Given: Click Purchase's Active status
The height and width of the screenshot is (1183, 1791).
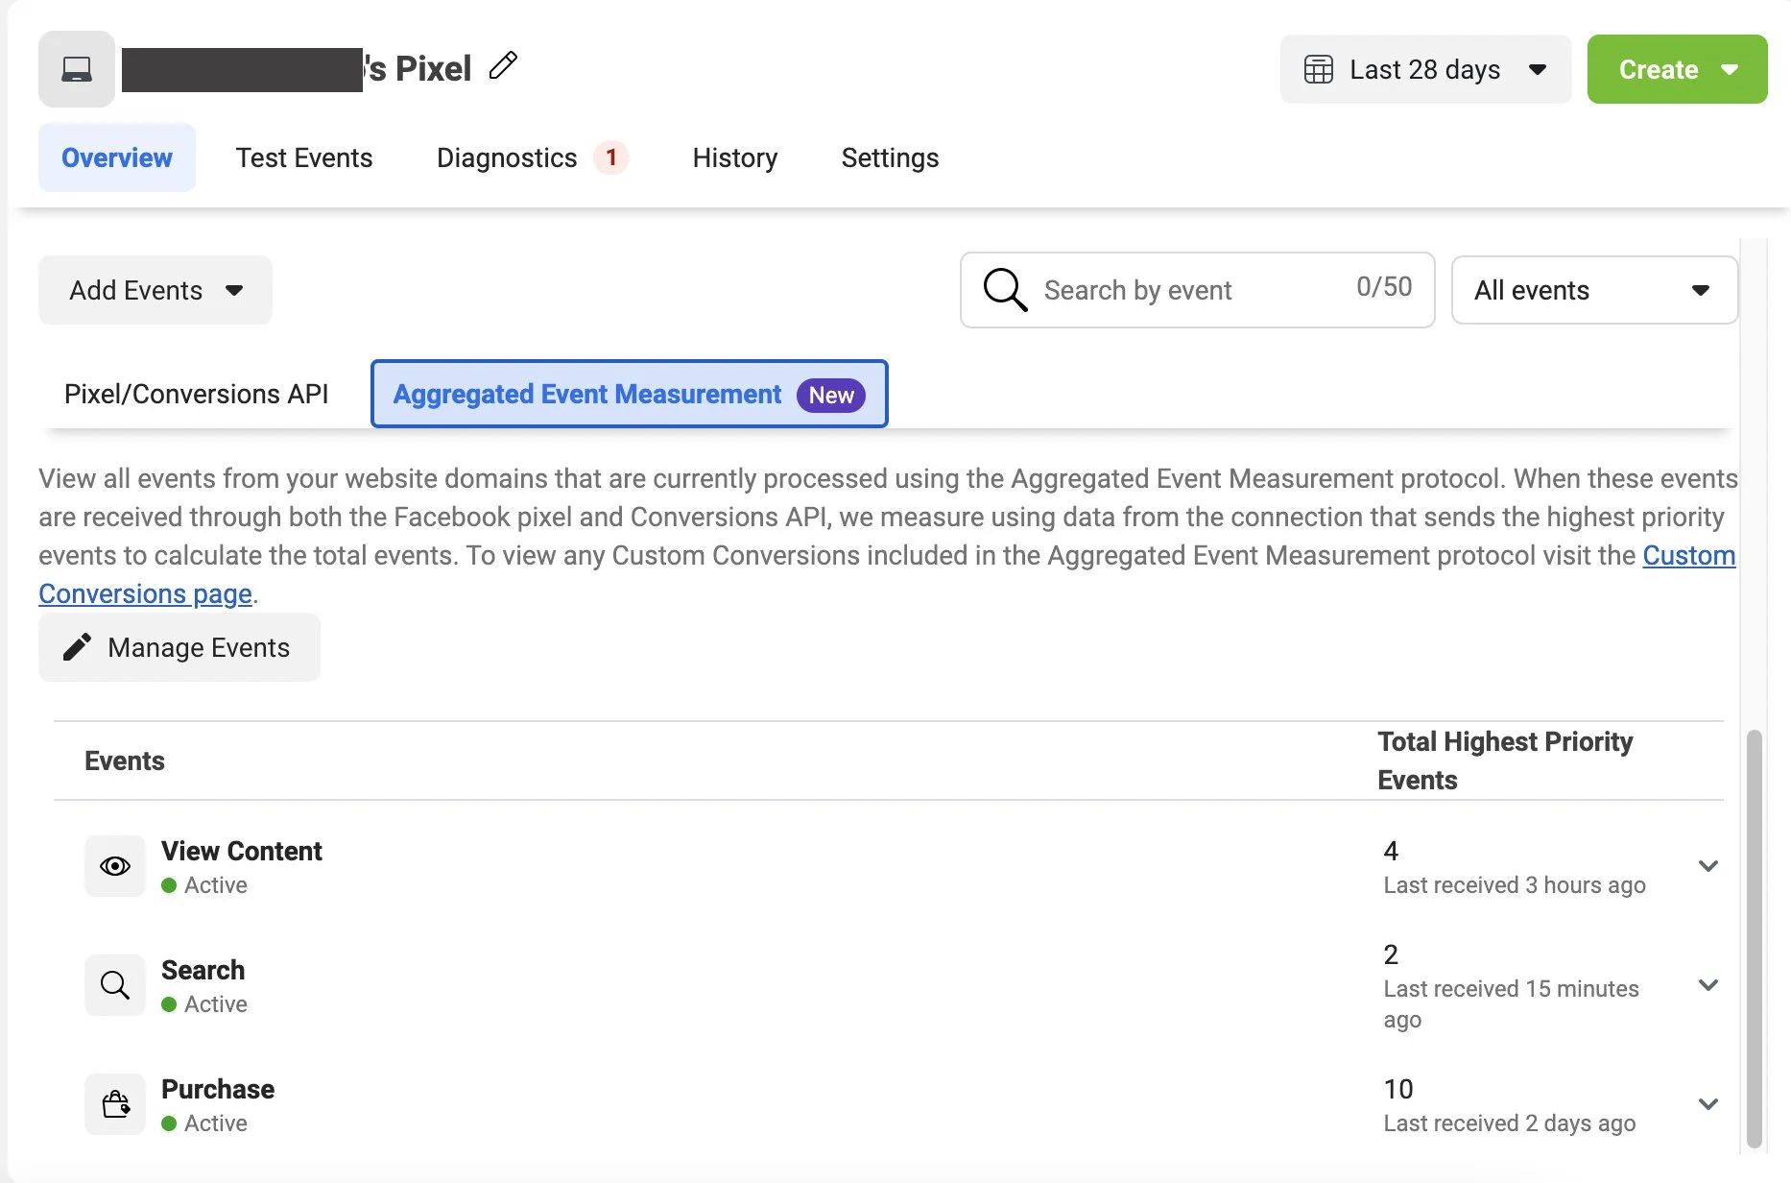Looking at the screenshot, I should pyautogui.click(x=204, y=1123).
